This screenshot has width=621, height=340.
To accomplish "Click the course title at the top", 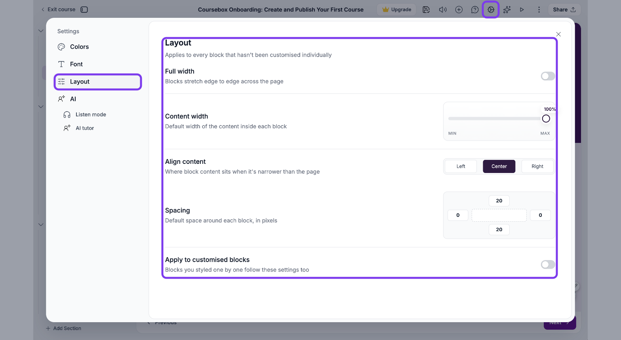I will tap(281, 9).
